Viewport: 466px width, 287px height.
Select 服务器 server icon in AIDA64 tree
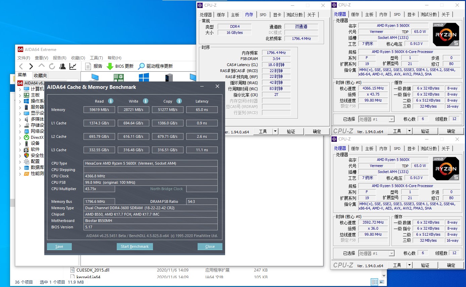tap(27, 107)
